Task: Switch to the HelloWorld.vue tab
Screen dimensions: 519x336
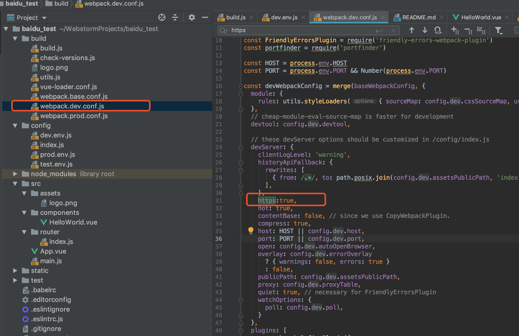Action: (x=481, y=17)
